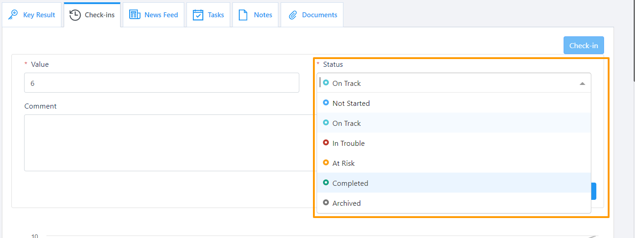The image size is (635, 238).
Task: Click into the Value input field
Action: pos(161,83)
